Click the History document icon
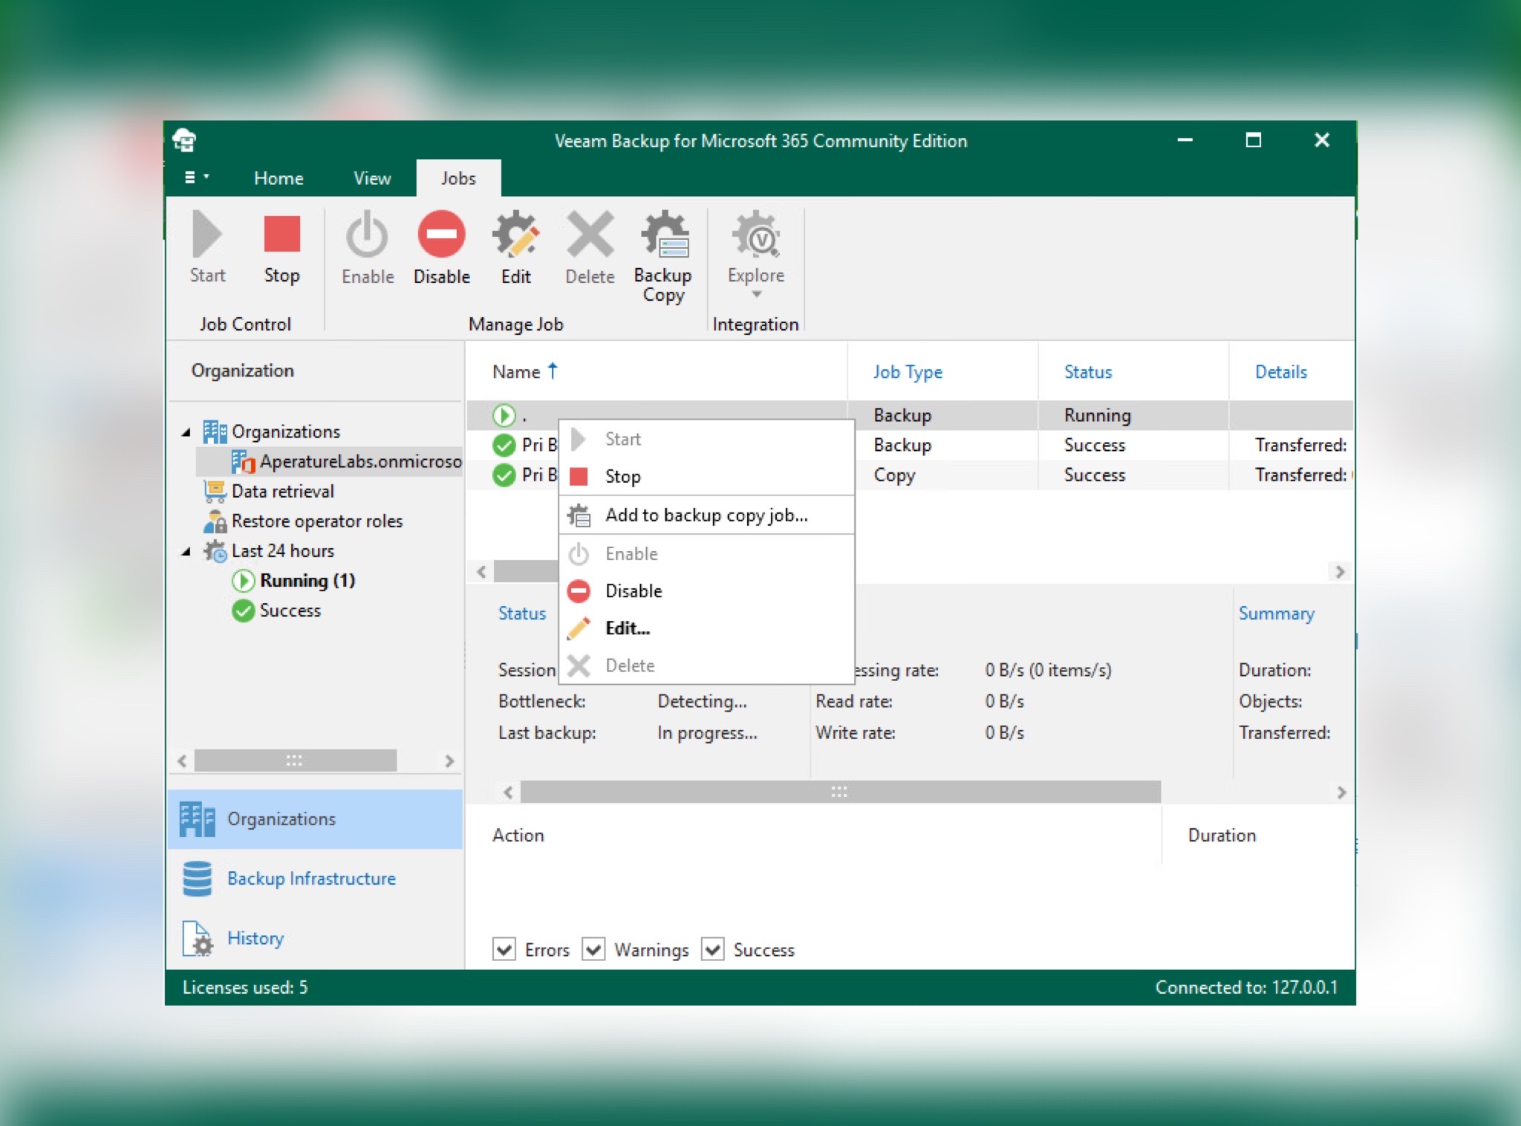 coord(197,938)
